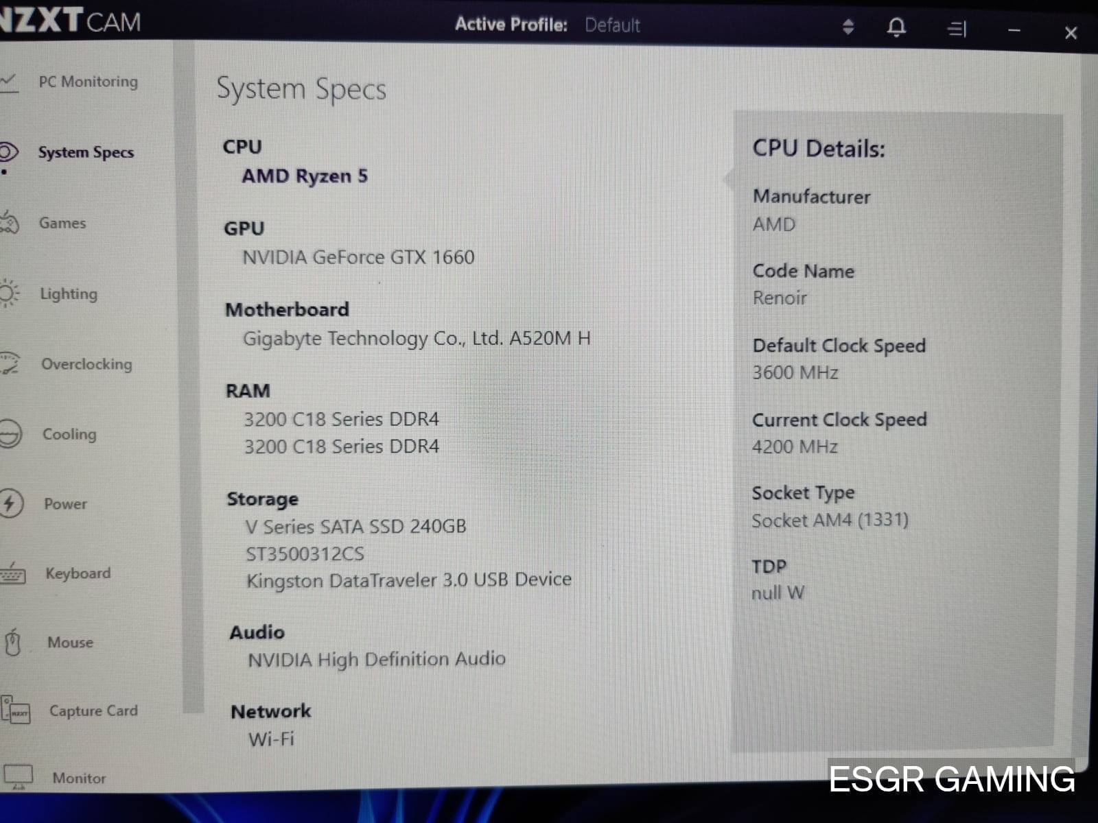Open the notifications bell

[x=896, y=27]
